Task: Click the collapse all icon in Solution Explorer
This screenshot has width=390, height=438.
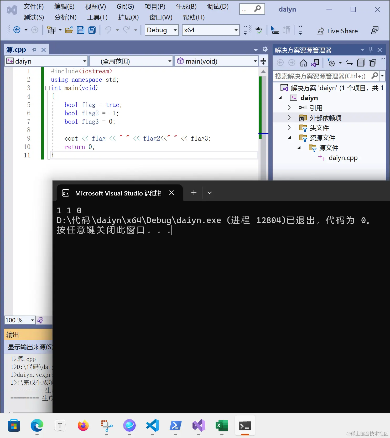Action: 361,63
